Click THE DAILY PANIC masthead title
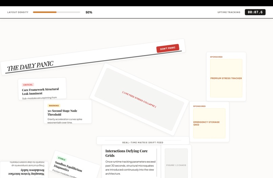This screenshot has width=273, height=178. coord(30,66)
